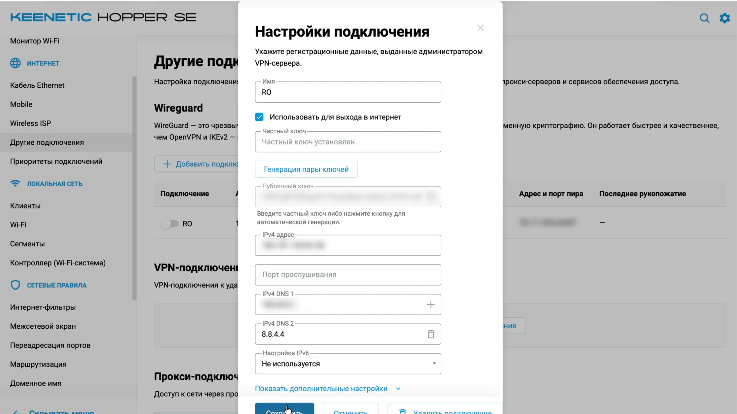
Task: Open Wireless ISP menu item
Action: pos(31,123)
